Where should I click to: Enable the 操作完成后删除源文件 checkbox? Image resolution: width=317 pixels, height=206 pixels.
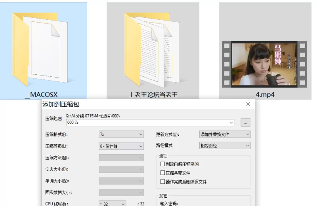[x=162, y=182]
